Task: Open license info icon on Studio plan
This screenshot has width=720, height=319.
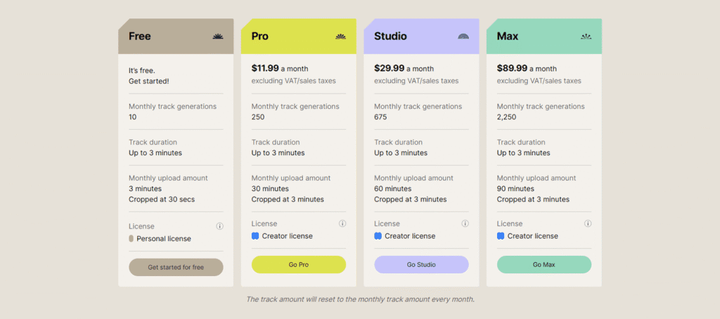Action: click(x=465, y=223)
